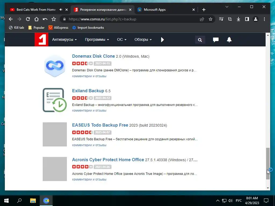Screen dimensions: 275x206
Task: Click Import bookmarks in bookmarks bar
Action: [88, 28]
